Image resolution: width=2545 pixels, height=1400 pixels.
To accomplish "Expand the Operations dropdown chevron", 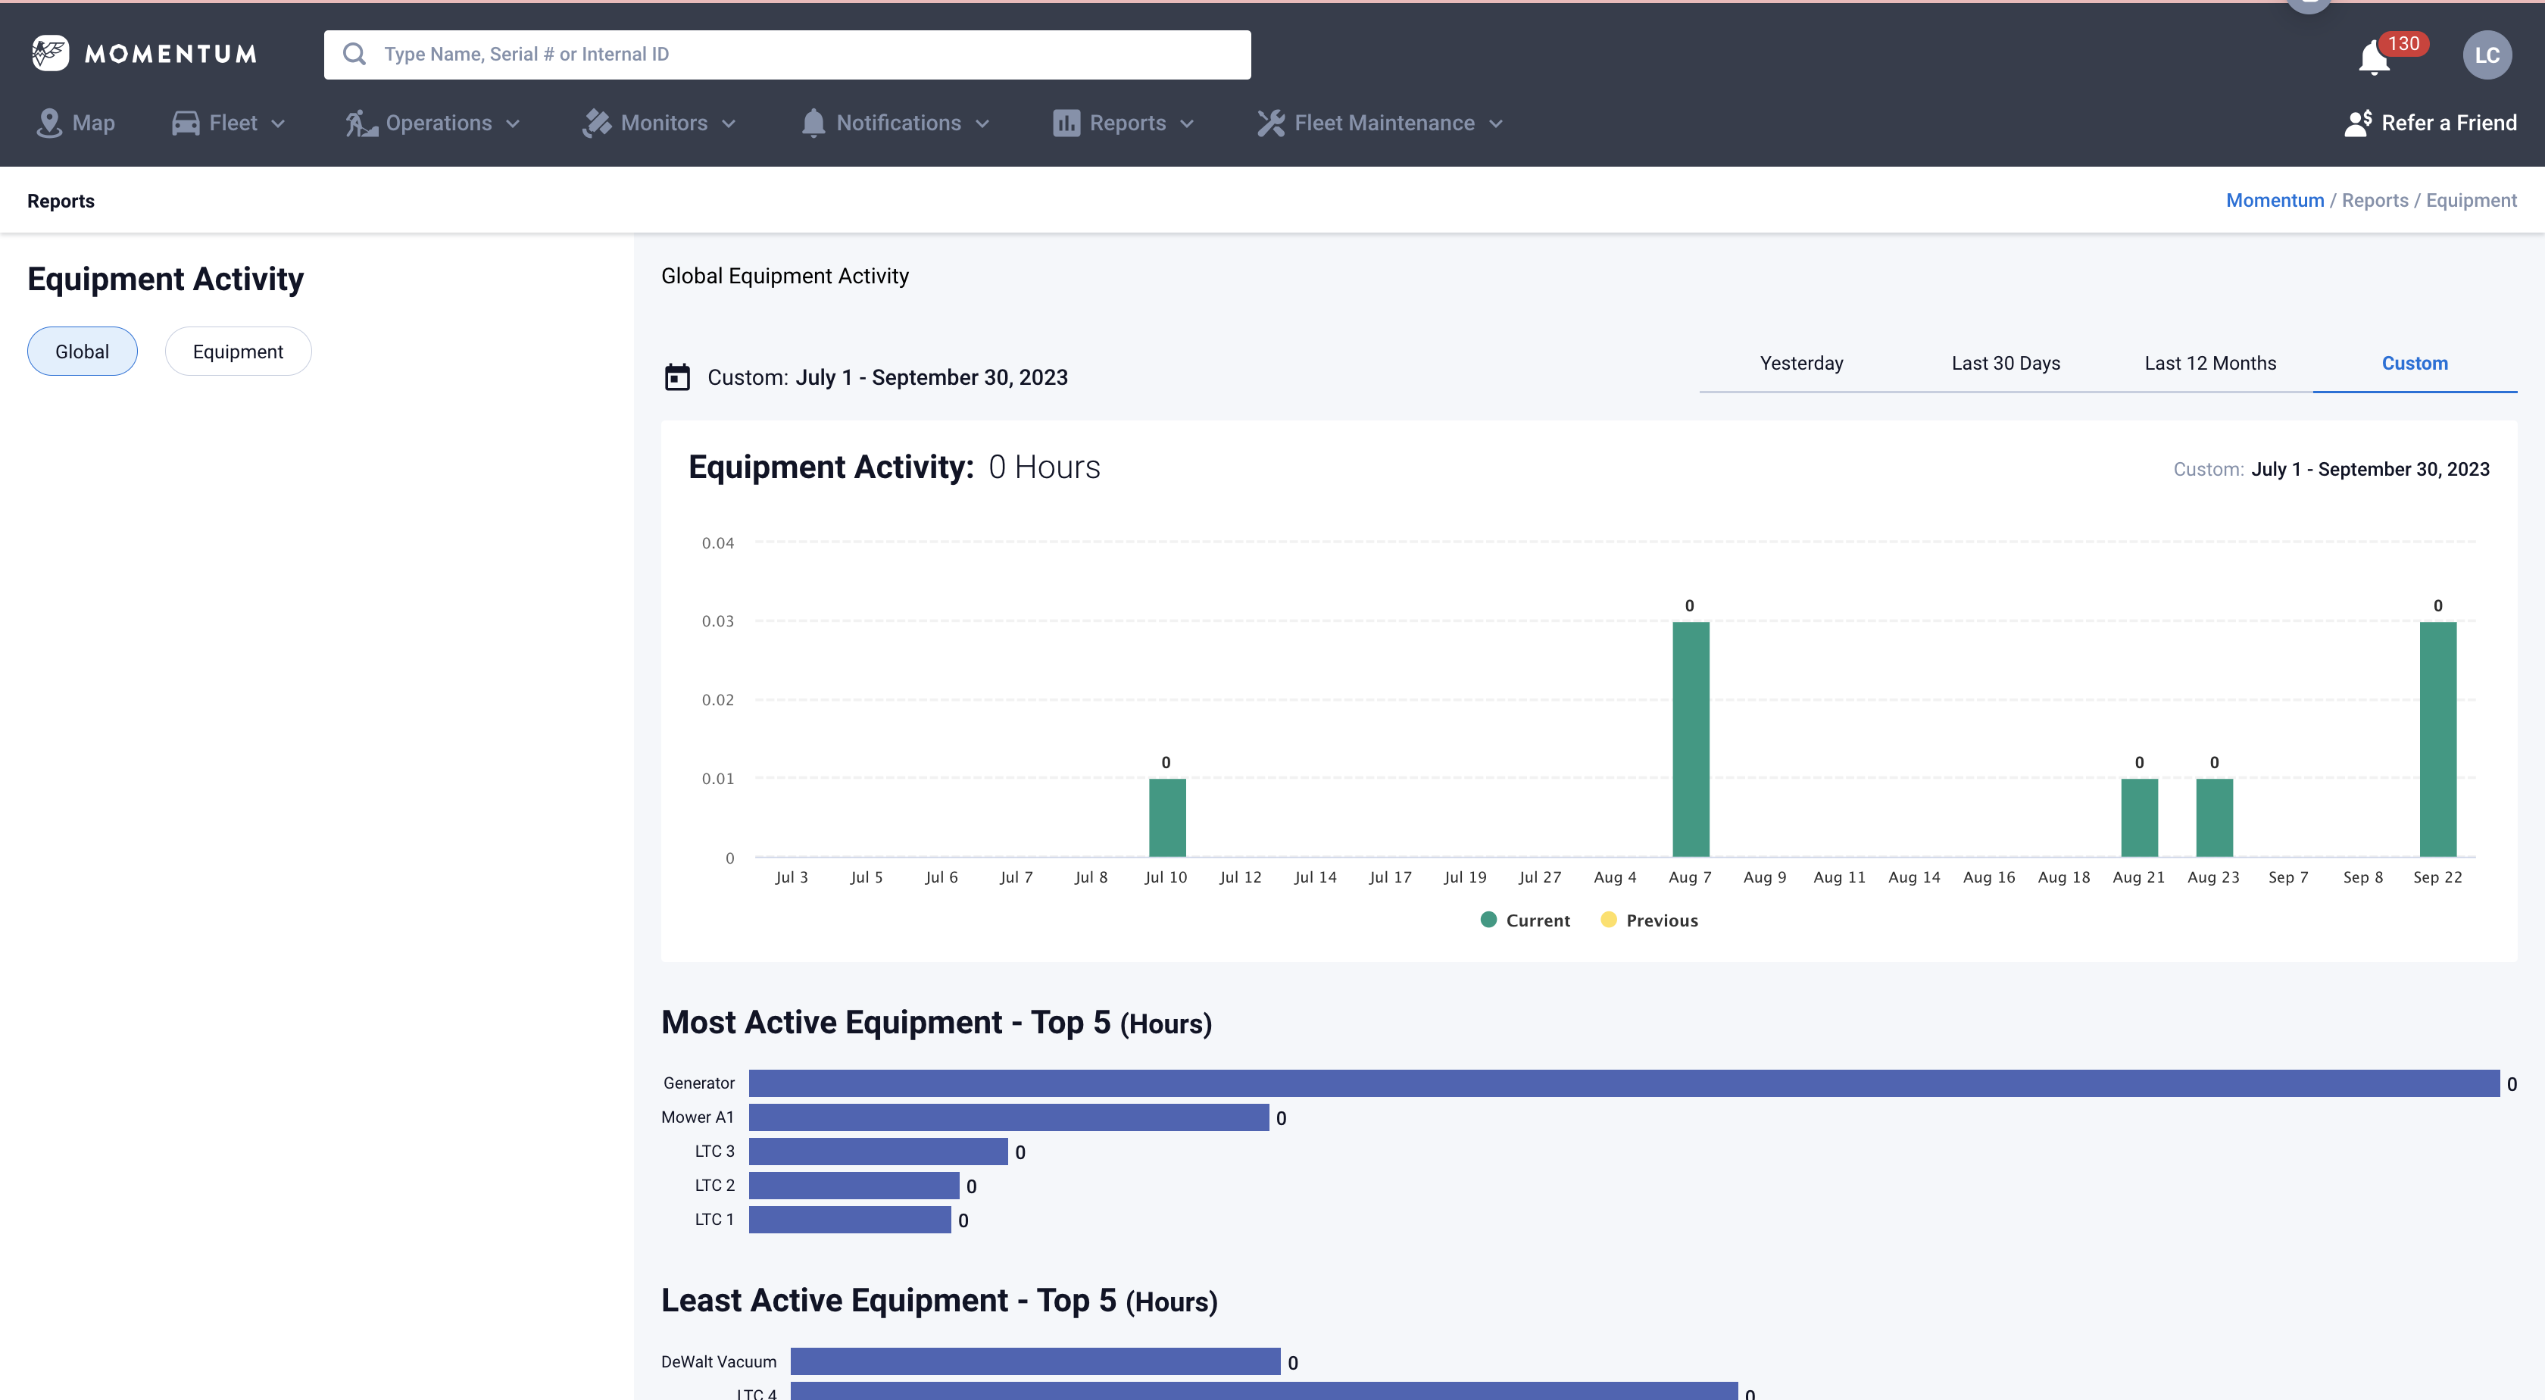I will coord(513,123).
